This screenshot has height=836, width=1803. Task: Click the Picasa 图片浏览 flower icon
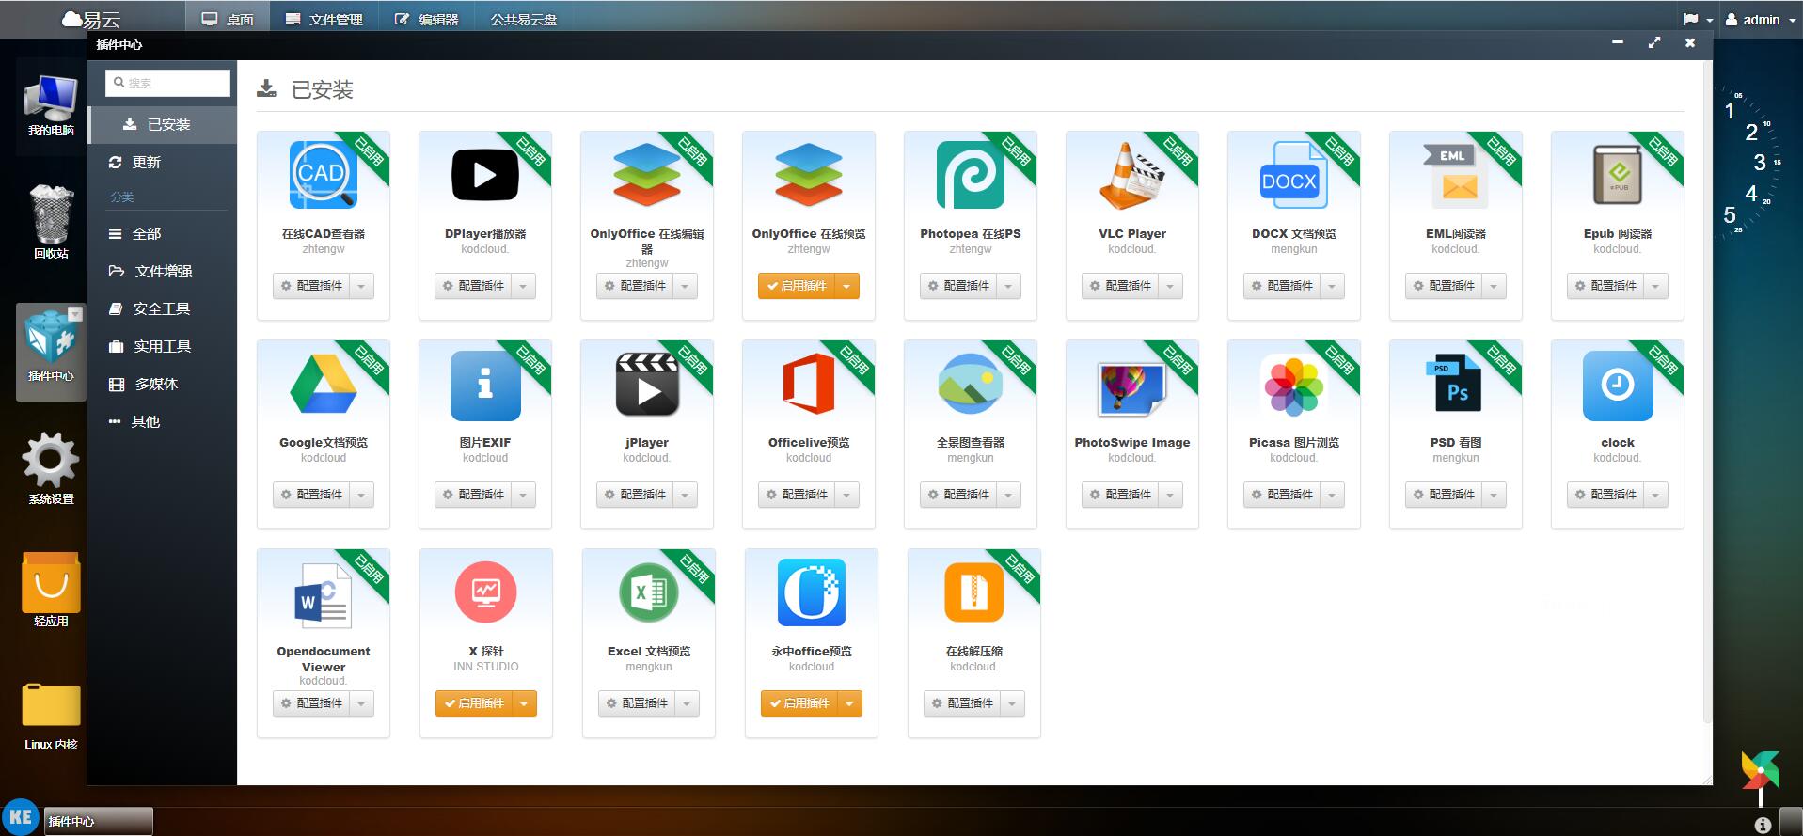pyautogui.click(x=1293, y=384)
